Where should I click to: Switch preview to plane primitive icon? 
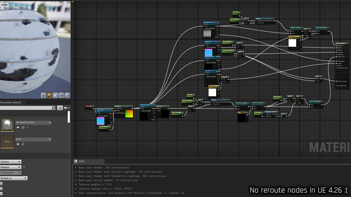click(x=55, y=95)
